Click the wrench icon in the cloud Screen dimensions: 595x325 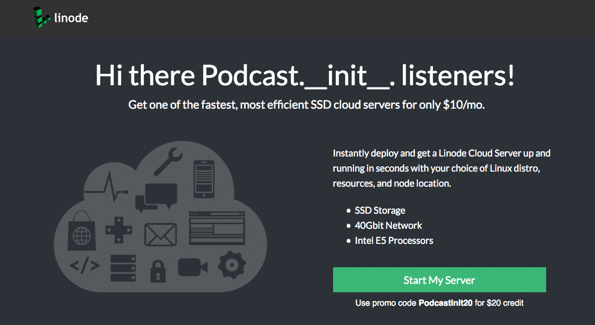[x=168, y=161]
